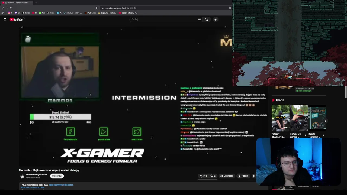Open the Potężny DIESEL V12 short thumbnail
Viewport: 347px width, 195px height.
(280, 118)
